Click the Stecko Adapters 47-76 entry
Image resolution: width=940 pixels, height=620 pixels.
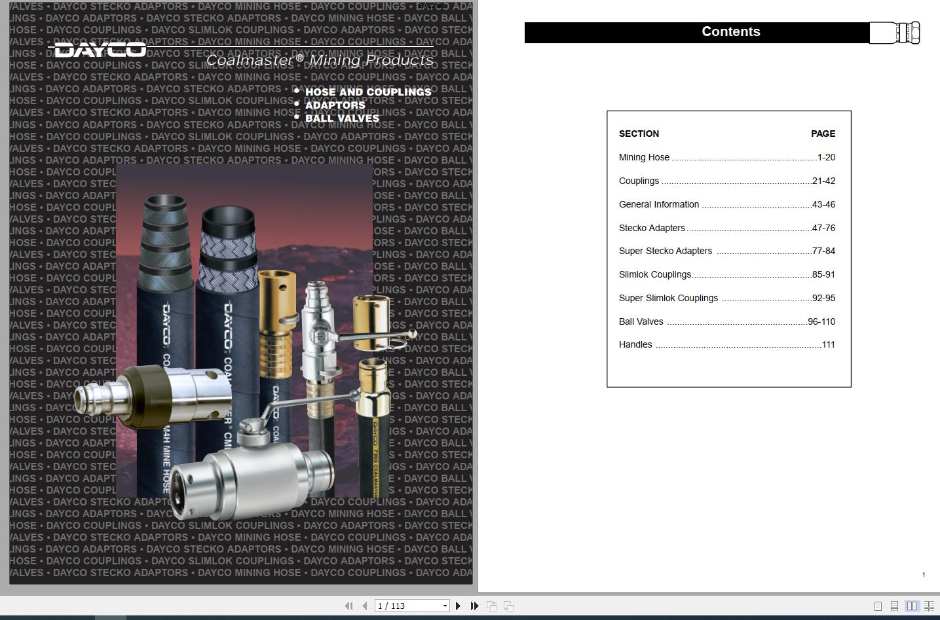click(x=727, y=228)
